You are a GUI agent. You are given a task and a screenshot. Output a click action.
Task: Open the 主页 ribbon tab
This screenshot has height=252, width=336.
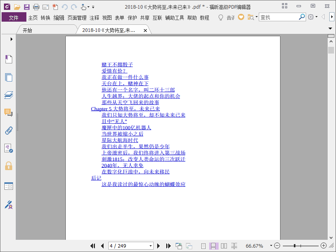[x=33, y=18]
